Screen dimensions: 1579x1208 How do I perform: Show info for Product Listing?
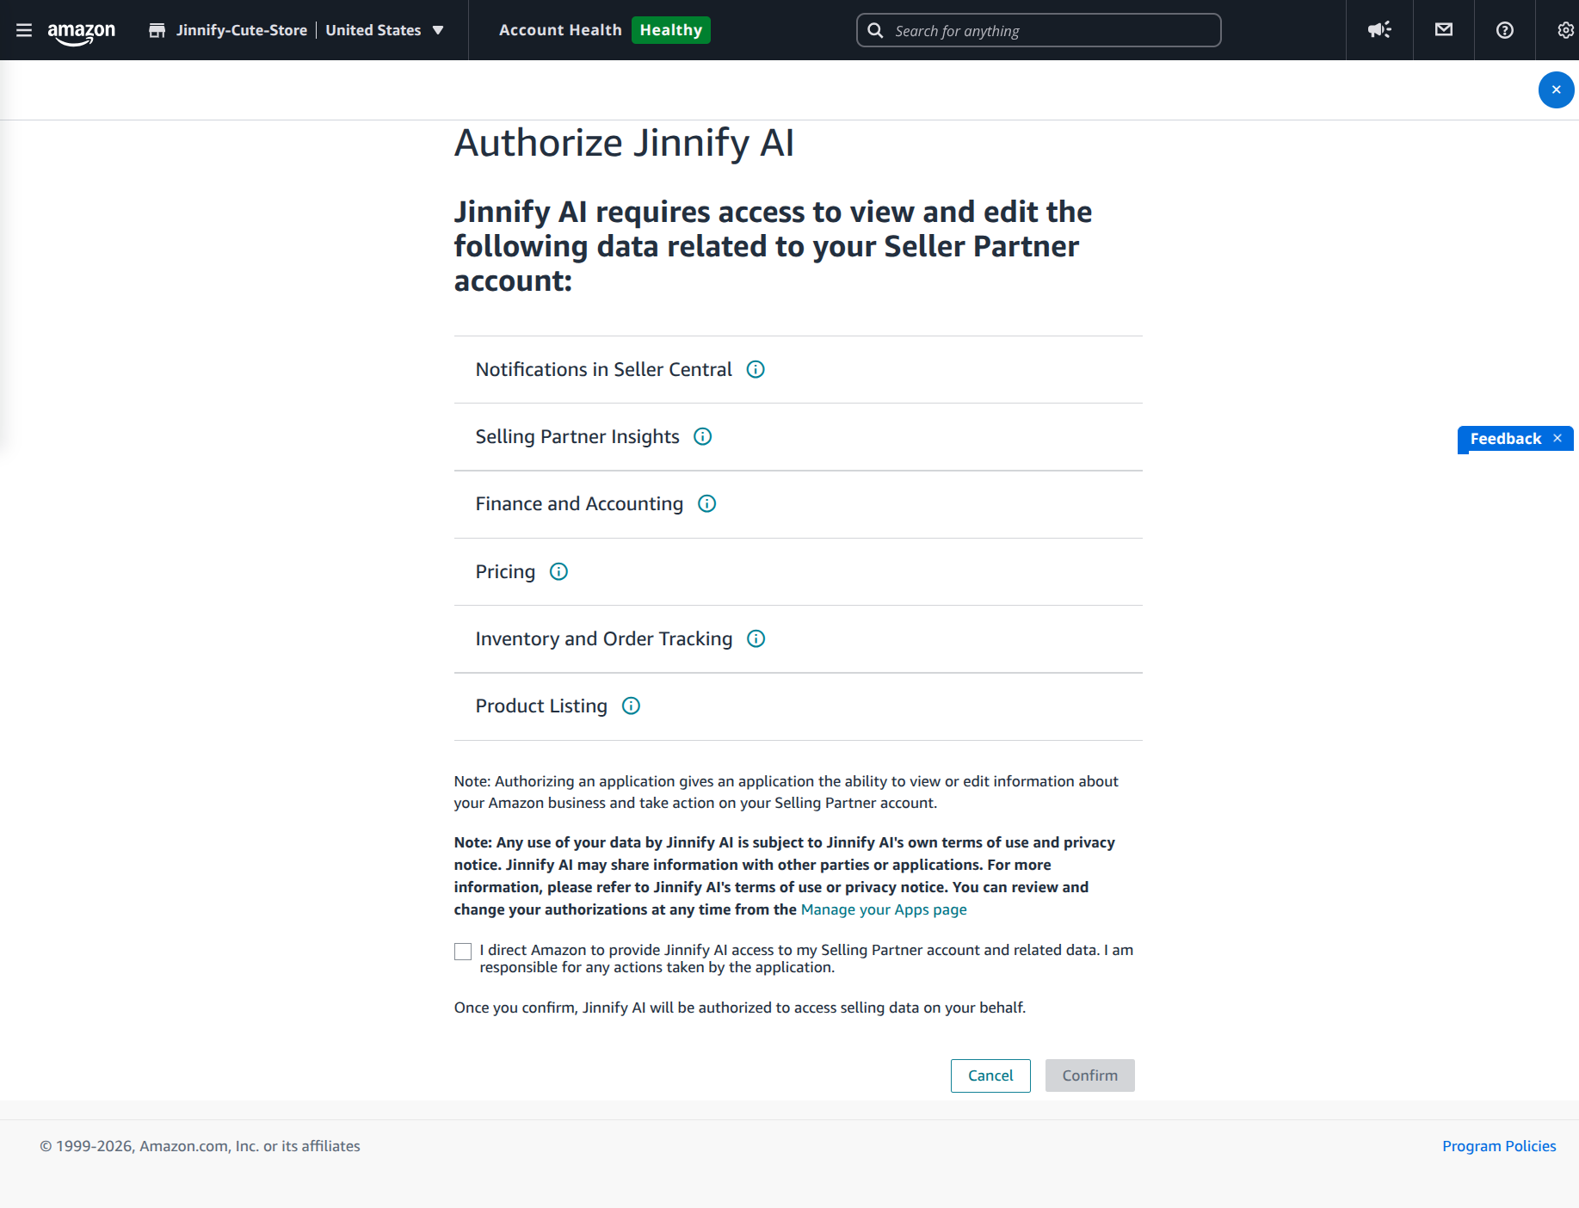[632, 706]
